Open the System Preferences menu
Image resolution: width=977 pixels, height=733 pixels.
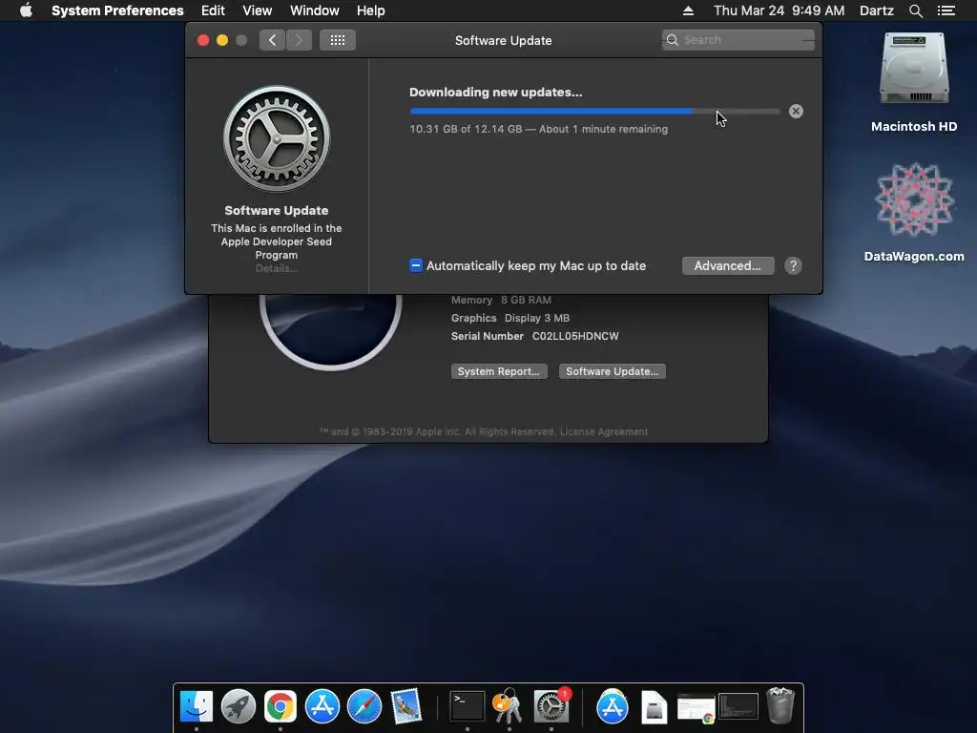pos(117,10)
